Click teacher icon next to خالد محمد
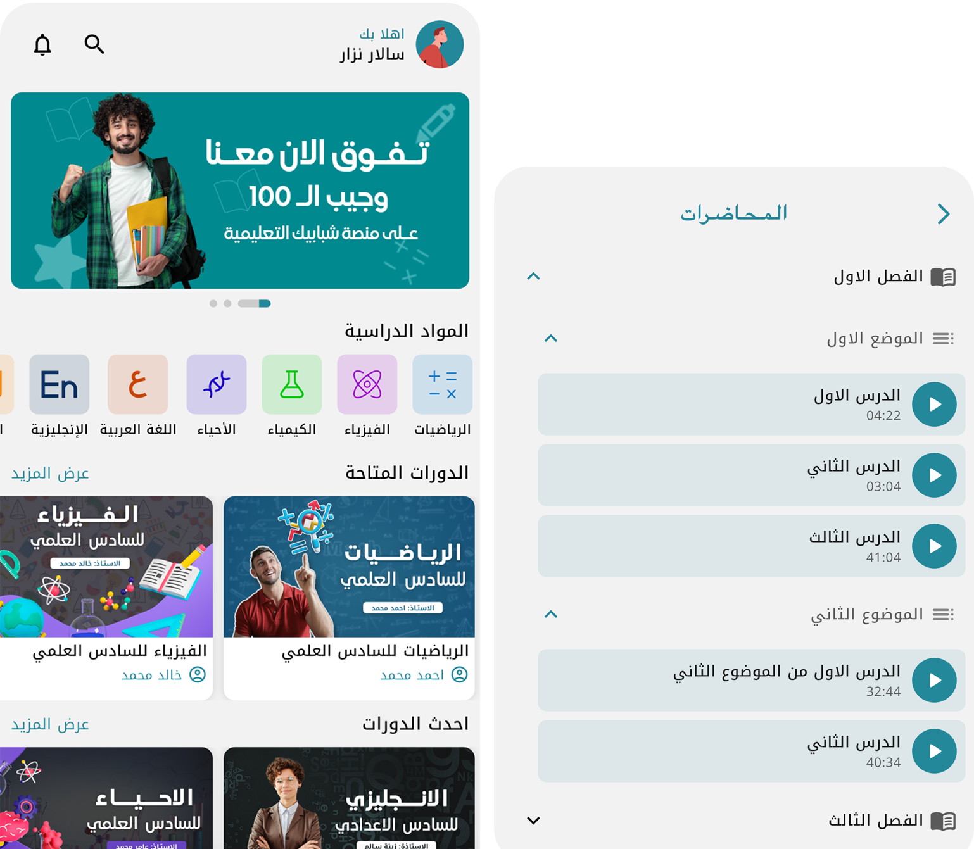Image resolution: width=974 pixels, height=849 pixels. (198, 674)
